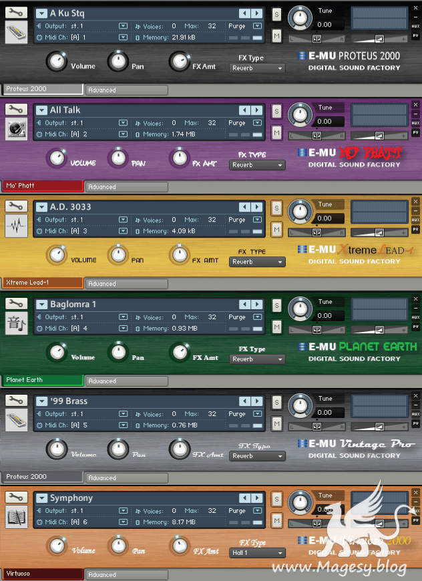
Task: Click the waveform instrument icon of A.D. 3033
Action: pos(16,226)
